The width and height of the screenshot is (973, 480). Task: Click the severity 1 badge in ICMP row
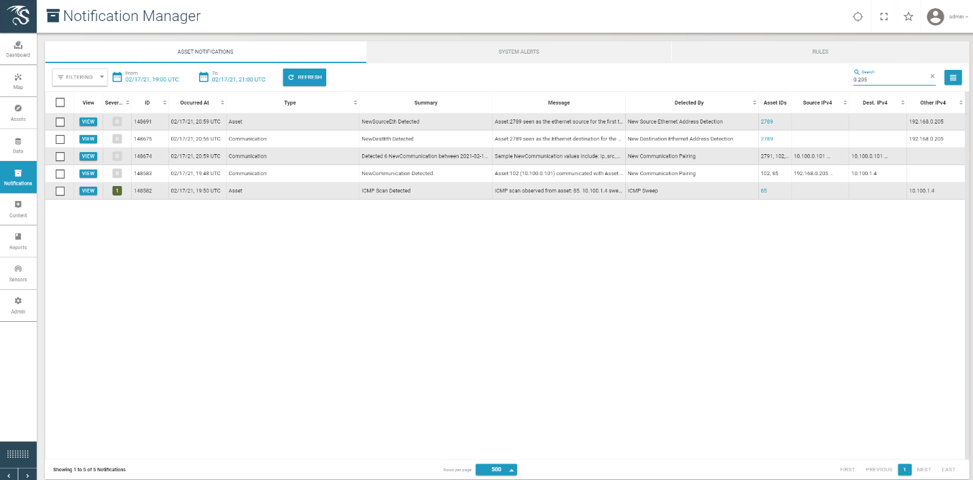[117, 191]
